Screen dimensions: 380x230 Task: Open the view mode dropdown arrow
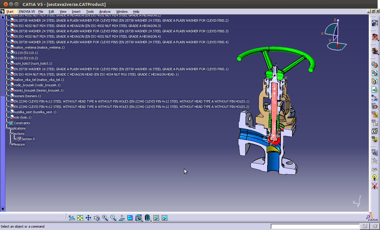pos(151,221)
